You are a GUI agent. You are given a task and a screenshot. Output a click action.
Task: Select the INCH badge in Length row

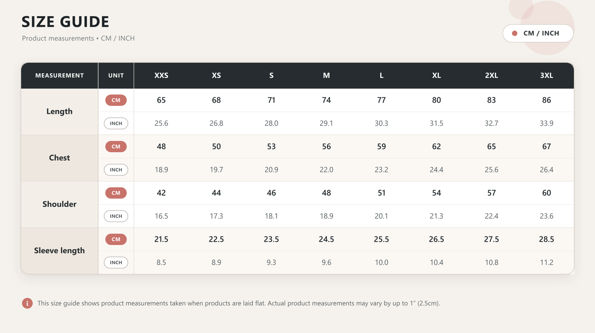116,123
